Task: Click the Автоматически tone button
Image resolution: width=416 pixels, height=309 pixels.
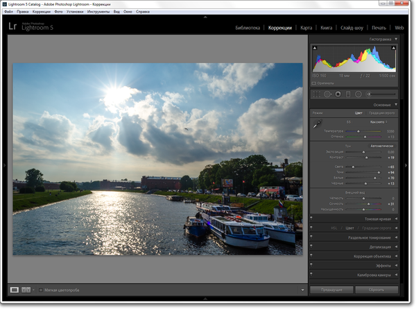Action: pyautogui.click(x=382, y=146)
